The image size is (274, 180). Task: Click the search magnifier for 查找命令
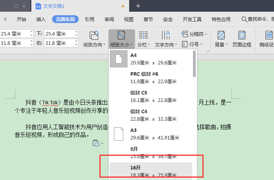pyautogui.click(x=244, y=19)
